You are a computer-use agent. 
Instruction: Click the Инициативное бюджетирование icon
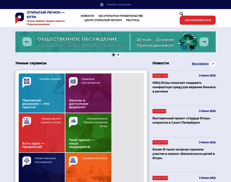[x=73, y=122]
